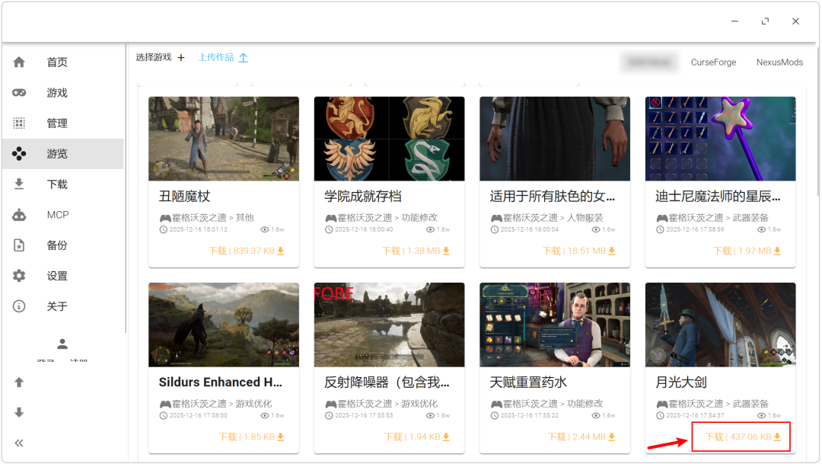
Task: Open 设置 gear icon
Action: (19, 276)
